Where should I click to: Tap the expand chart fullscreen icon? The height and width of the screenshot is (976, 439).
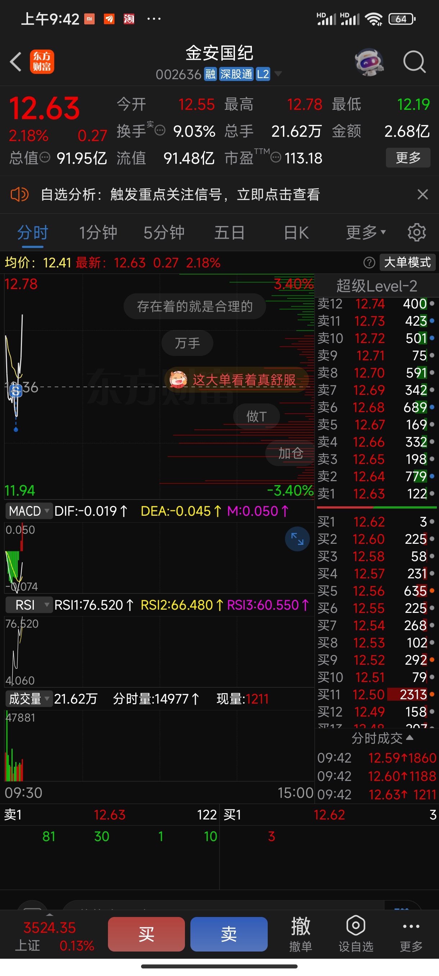click(x=297, y=539)
